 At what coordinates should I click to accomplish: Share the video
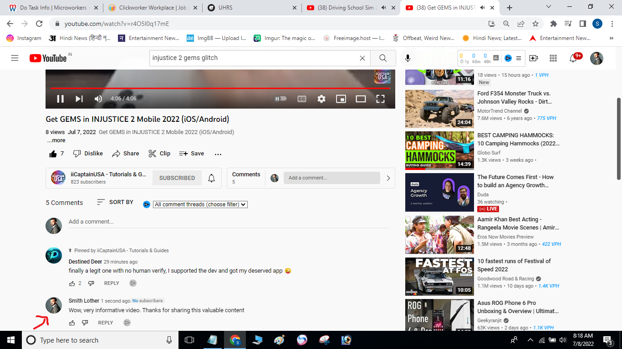pos(126,154)
